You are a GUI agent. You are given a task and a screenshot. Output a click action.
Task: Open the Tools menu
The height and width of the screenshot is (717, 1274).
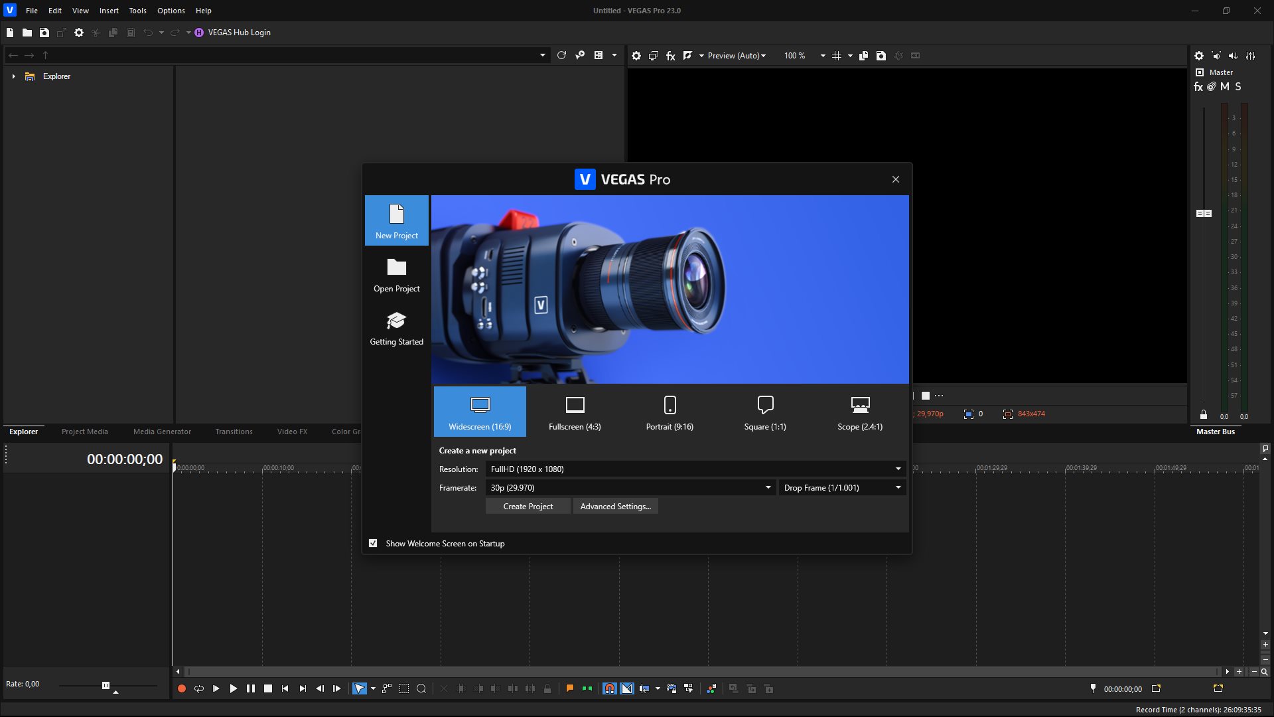click(x=137, y=11)
